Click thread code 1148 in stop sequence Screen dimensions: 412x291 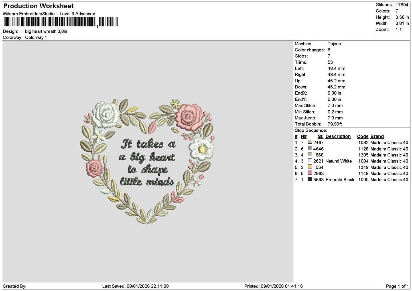point(363,174)
